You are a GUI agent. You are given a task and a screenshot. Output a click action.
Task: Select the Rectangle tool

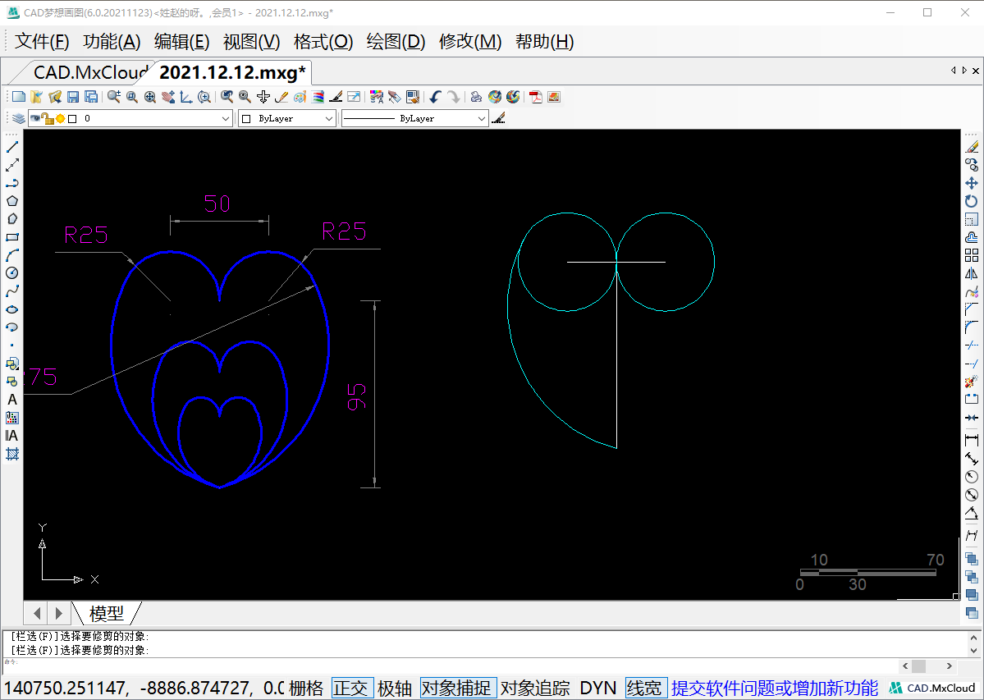(x=12, y=237)
